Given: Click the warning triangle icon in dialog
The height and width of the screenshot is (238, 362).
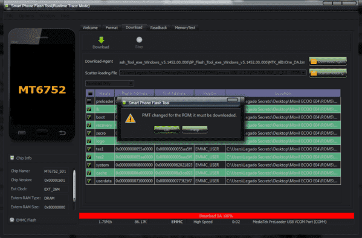Looking at the screenshot, I should pos(130,118).
